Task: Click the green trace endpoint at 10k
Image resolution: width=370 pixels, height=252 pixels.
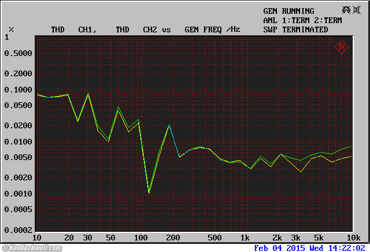Action: coord(351,146)
